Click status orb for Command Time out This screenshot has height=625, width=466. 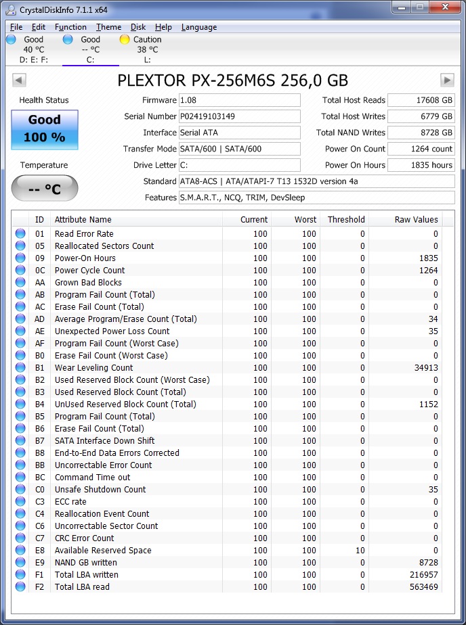[20, 477]
